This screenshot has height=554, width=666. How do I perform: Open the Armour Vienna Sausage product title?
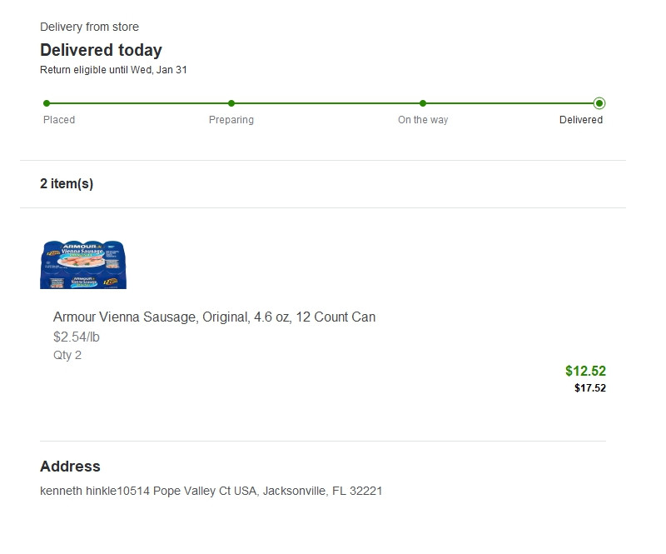coord(214,317)
